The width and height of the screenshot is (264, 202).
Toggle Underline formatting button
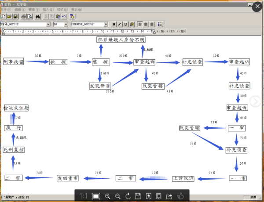click(x=126, y=24)
